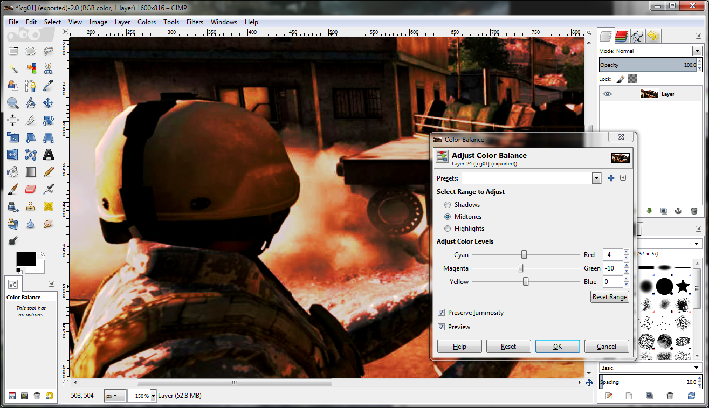The height and width of the screenshot is (408, 709).
Task: Select the Paths tool
Action: click(31, 86)
